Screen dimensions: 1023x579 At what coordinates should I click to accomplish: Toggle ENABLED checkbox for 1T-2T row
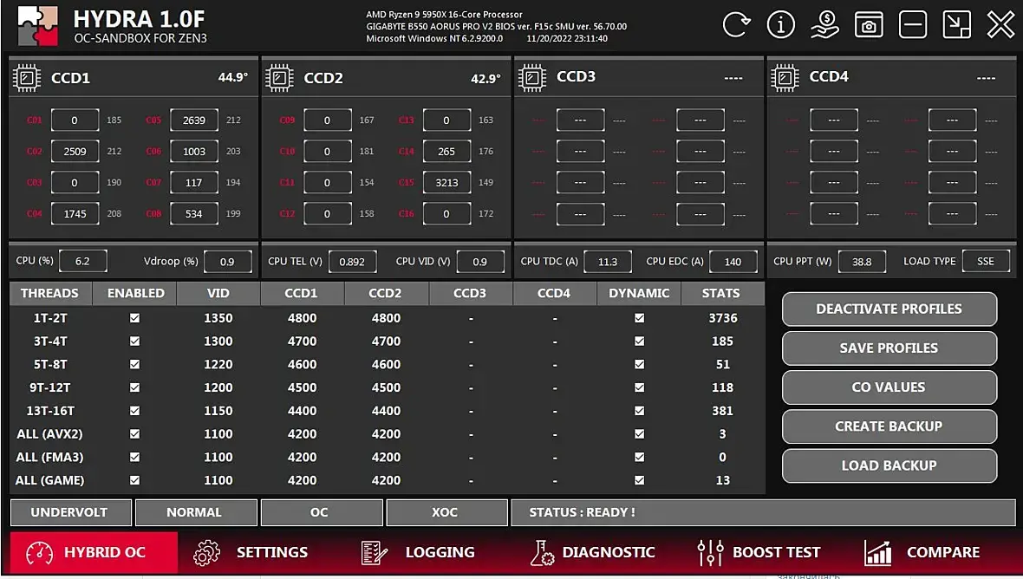[x=134, y=318]
